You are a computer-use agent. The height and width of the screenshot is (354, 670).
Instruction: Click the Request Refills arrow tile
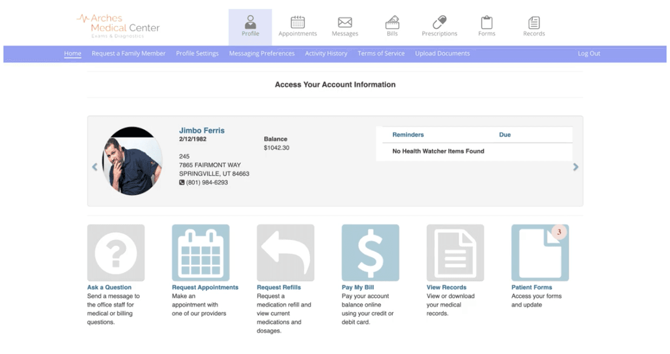pos(285,253)
